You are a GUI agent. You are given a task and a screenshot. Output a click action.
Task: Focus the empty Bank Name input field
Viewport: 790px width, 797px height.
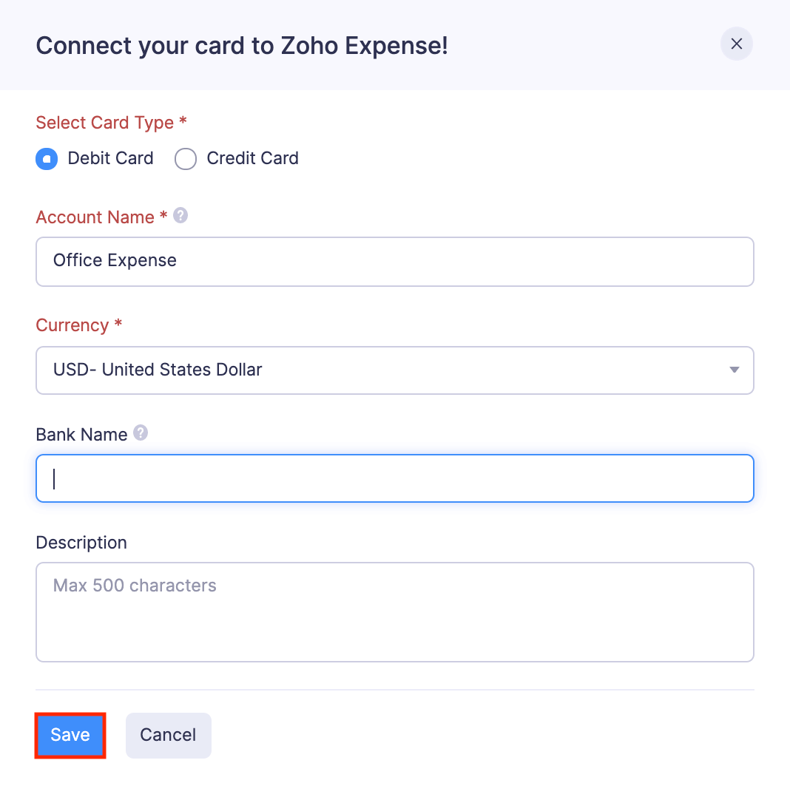pos(394,478)
